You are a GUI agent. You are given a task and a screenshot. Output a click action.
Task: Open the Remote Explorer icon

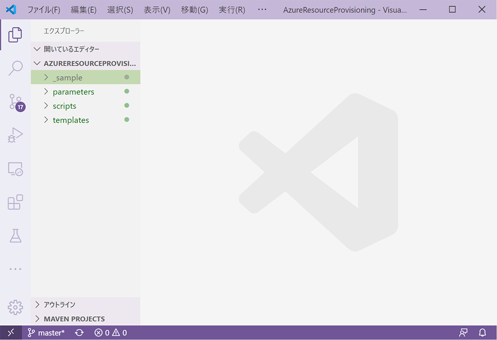pyautogui.click(x=15, y=169)
